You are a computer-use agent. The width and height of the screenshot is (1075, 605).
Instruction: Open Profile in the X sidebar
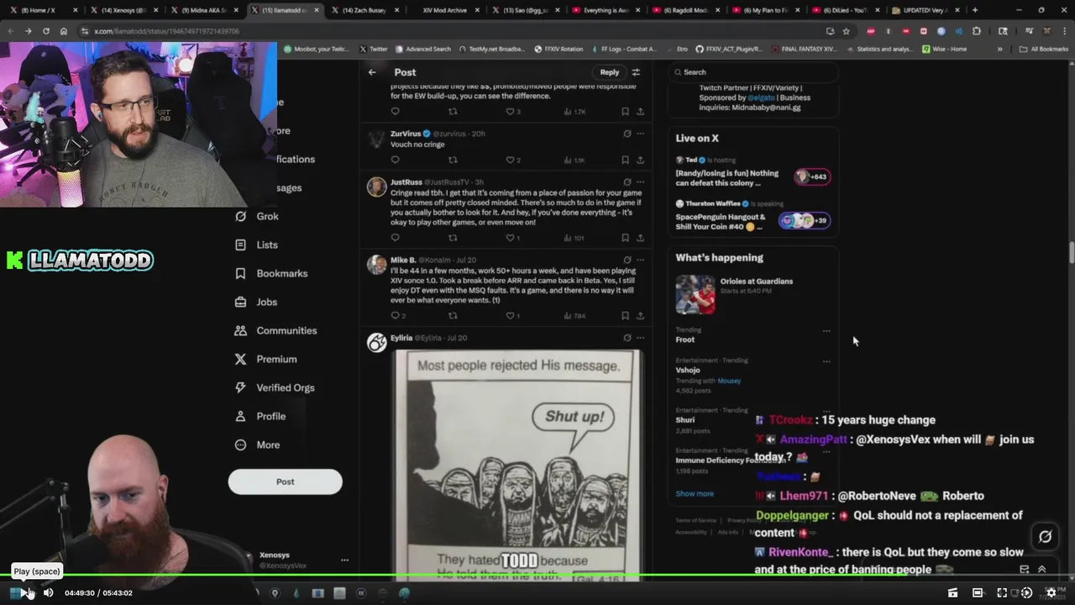[x=260, y=416]
